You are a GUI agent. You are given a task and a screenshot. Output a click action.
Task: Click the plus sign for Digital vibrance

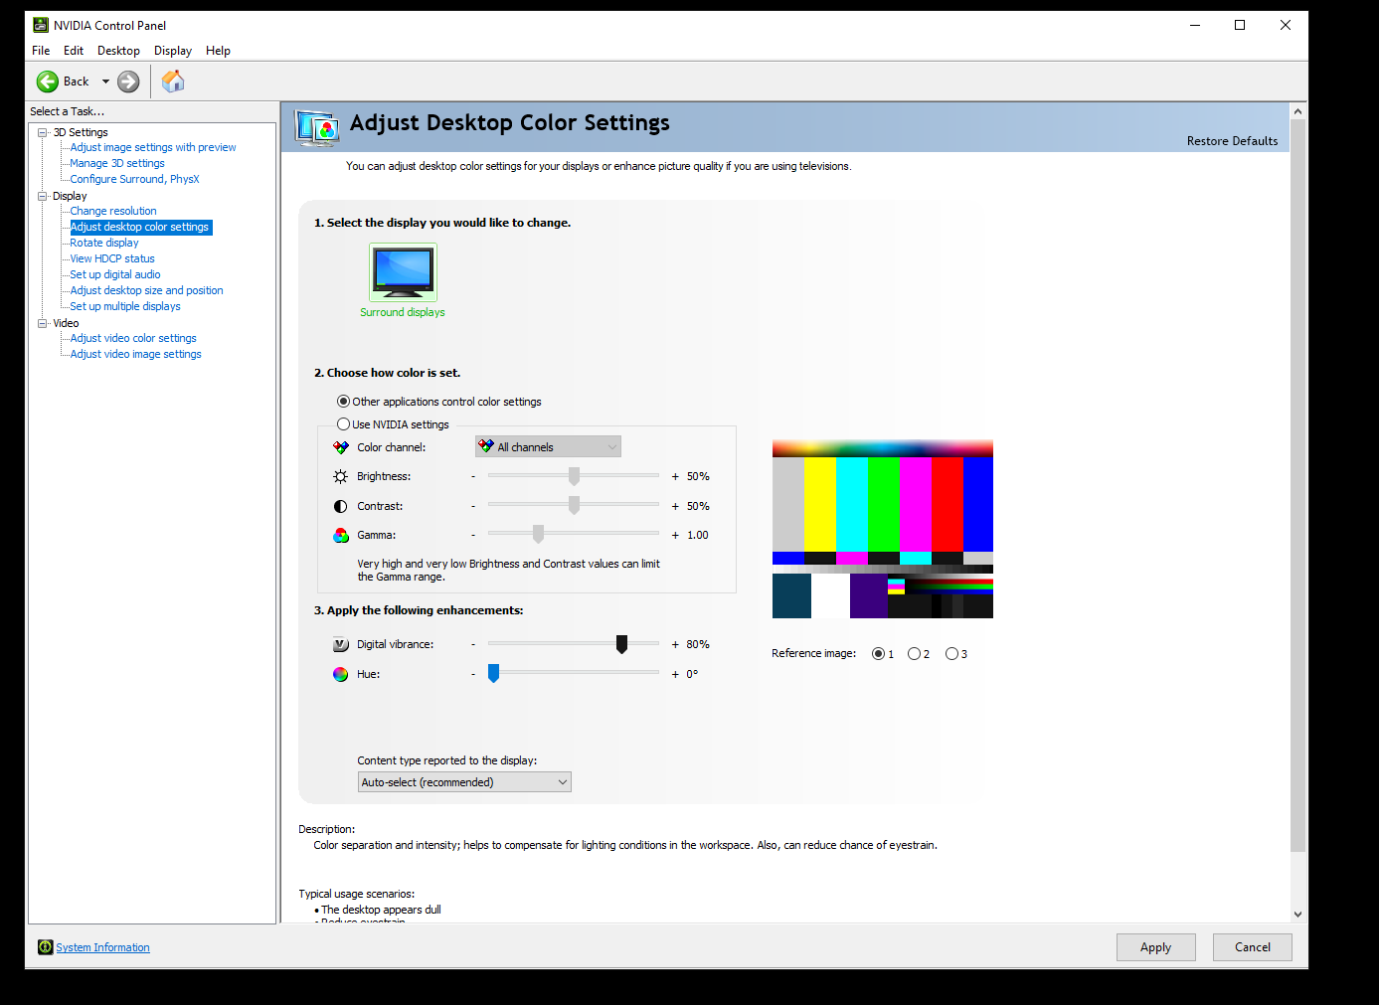[x=675, y=644]
